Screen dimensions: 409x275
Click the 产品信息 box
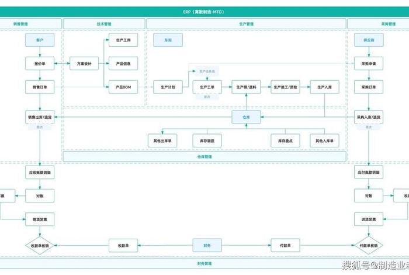123,64
